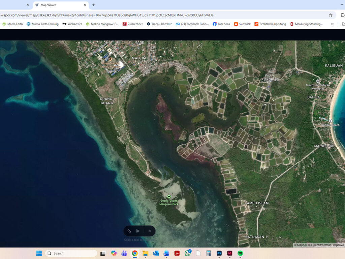This screenshot has height=259, width=345.
Task: Click the Windows taskbar Search box
Action: (71, 253)
